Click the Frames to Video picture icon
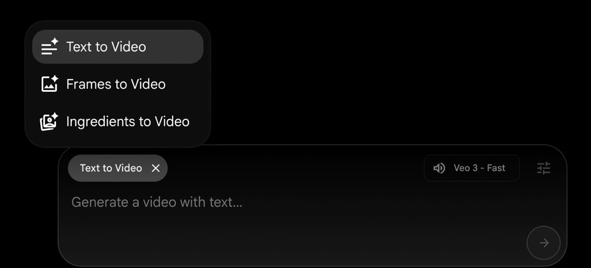591x268 pixels. [x=49, y=84]
